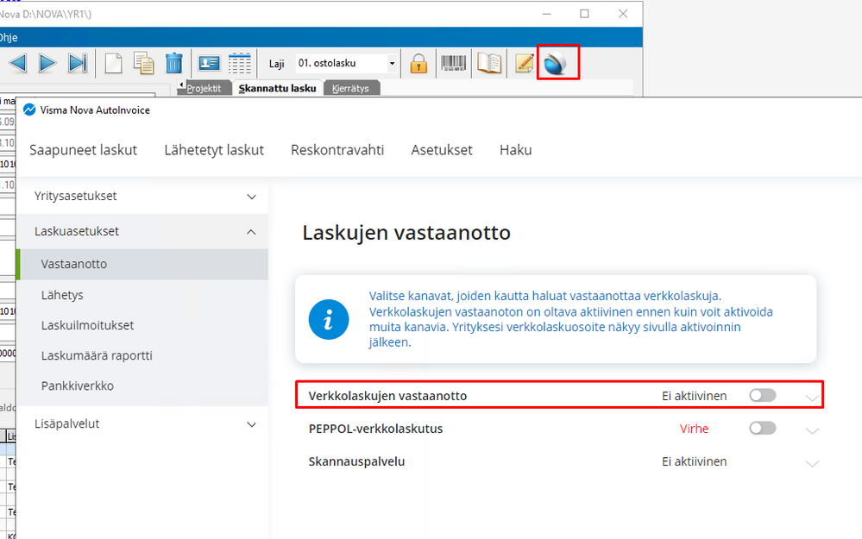Select Vastaanotto in the sidebar
Screen dimensions: 862x539
tap(143, 264)
